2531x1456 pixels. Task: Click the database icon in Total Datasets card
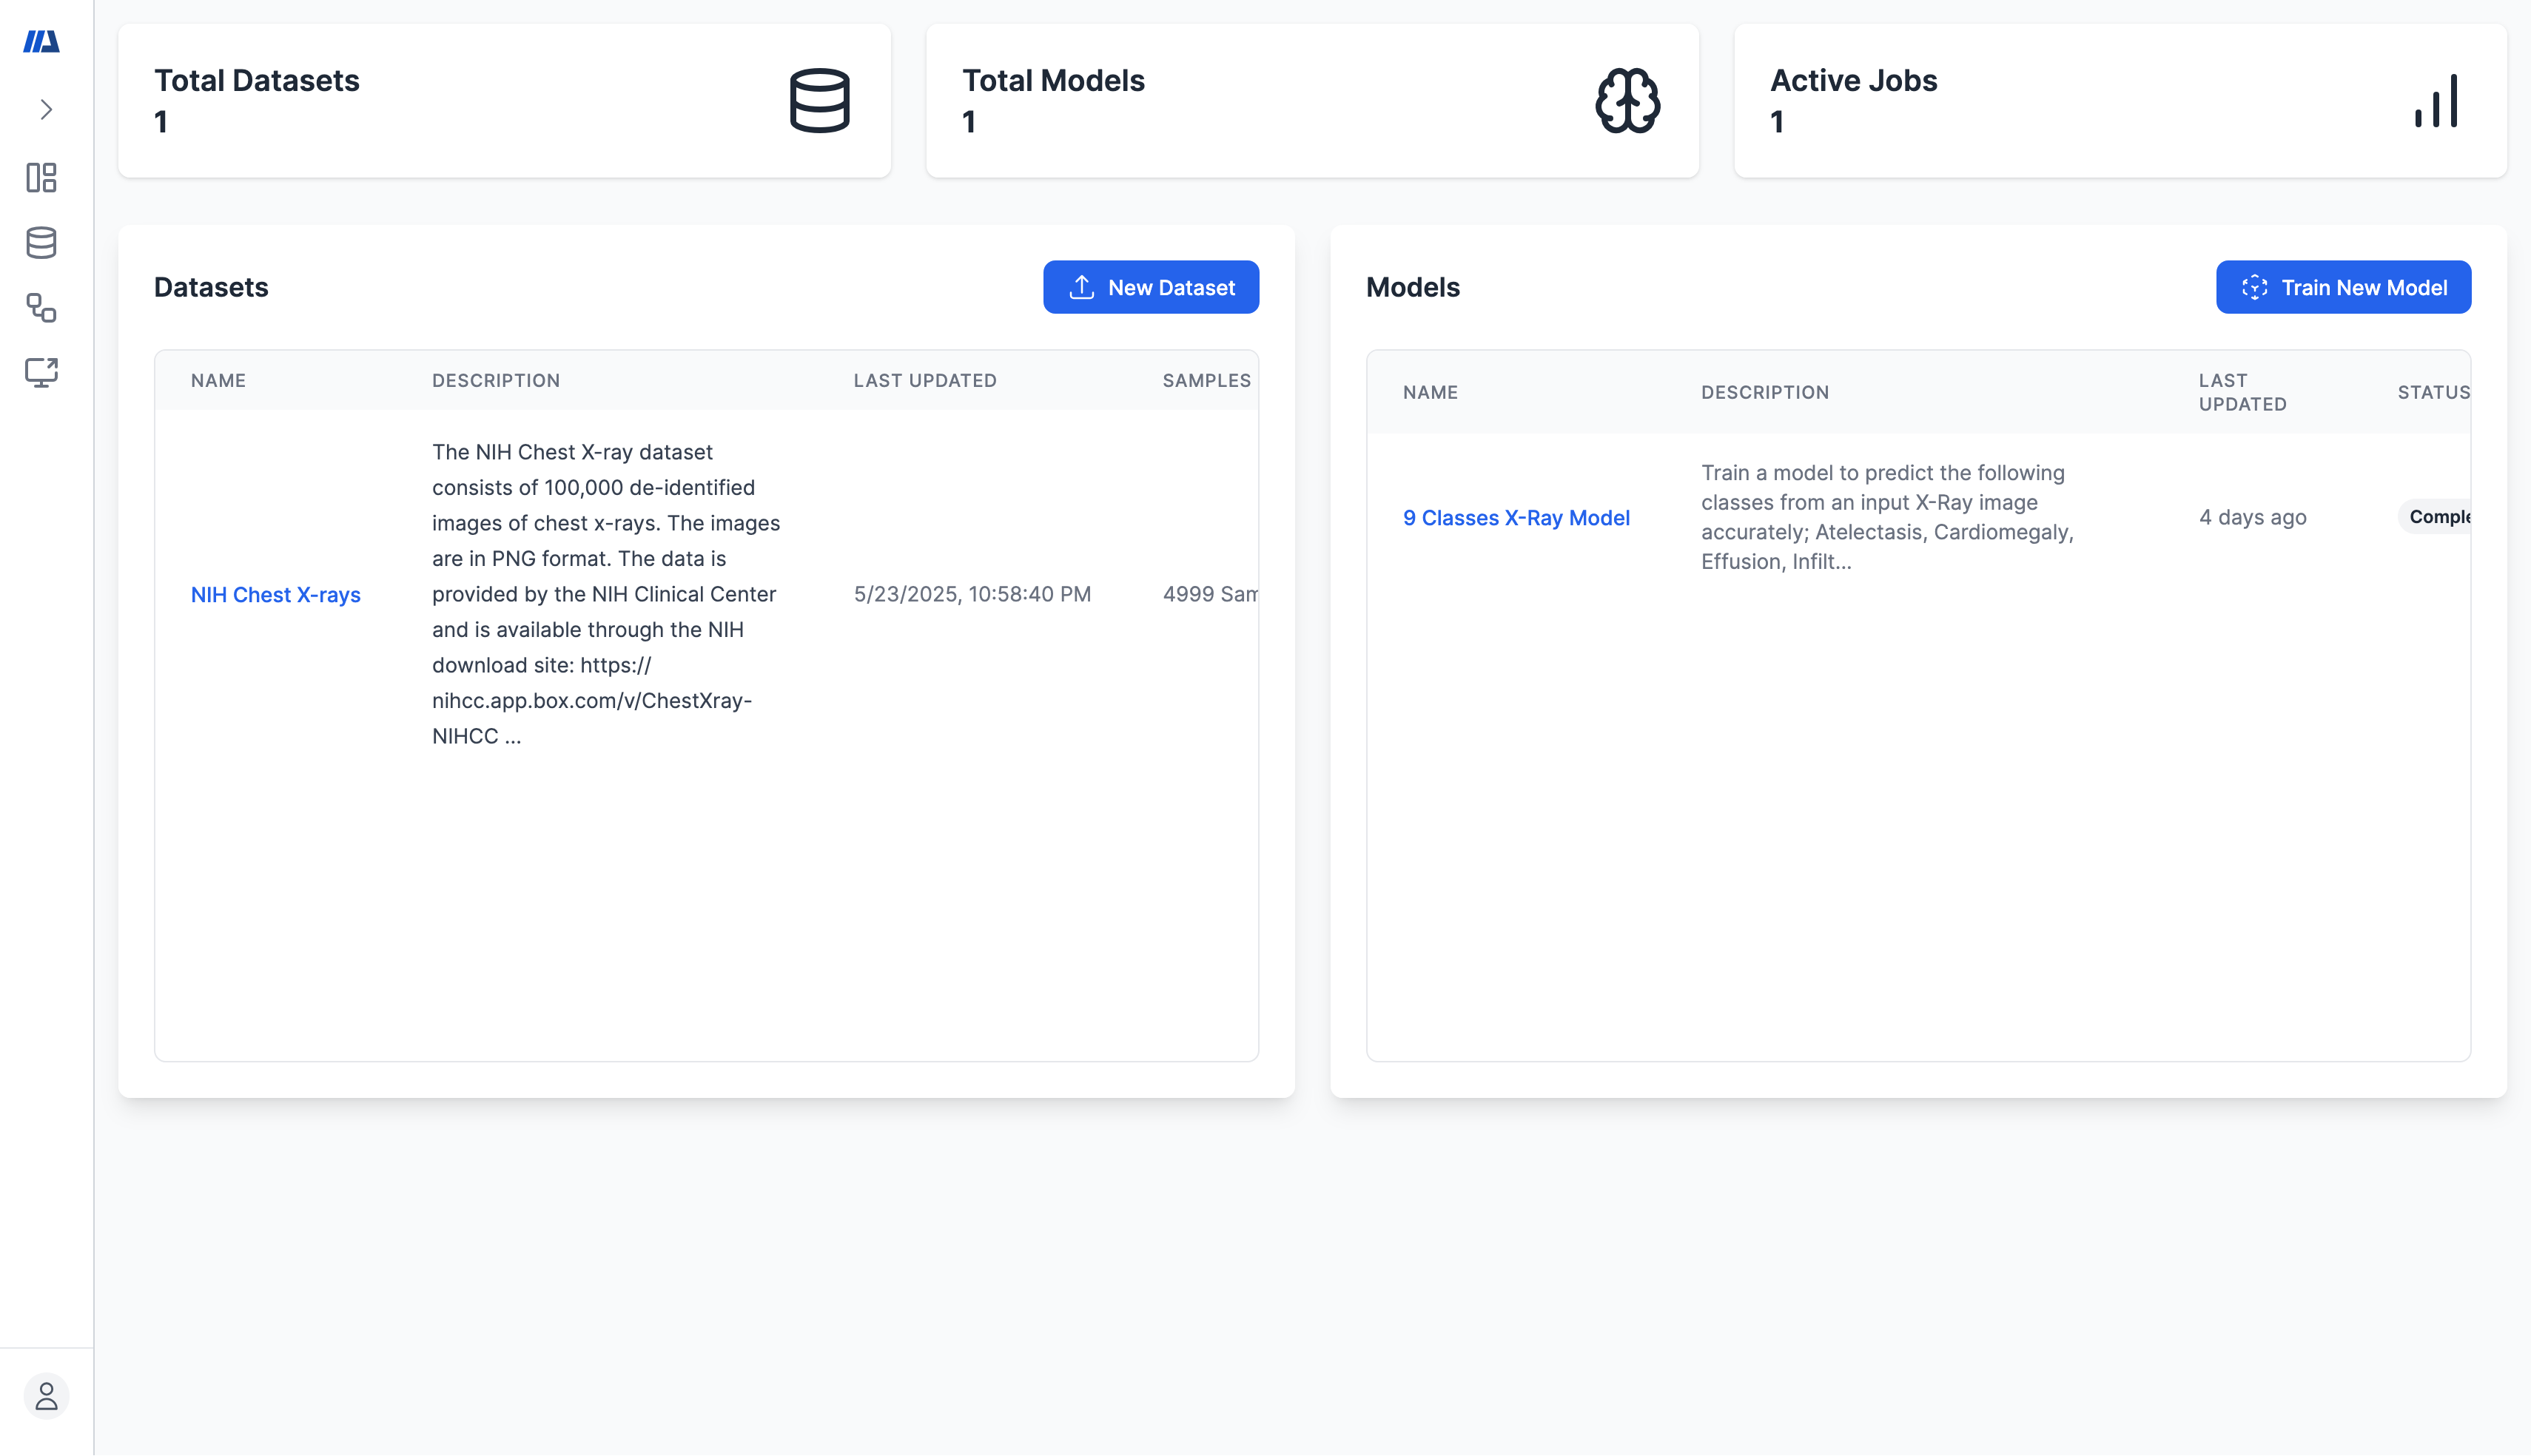pyautogui.click(x=819, y=101)
